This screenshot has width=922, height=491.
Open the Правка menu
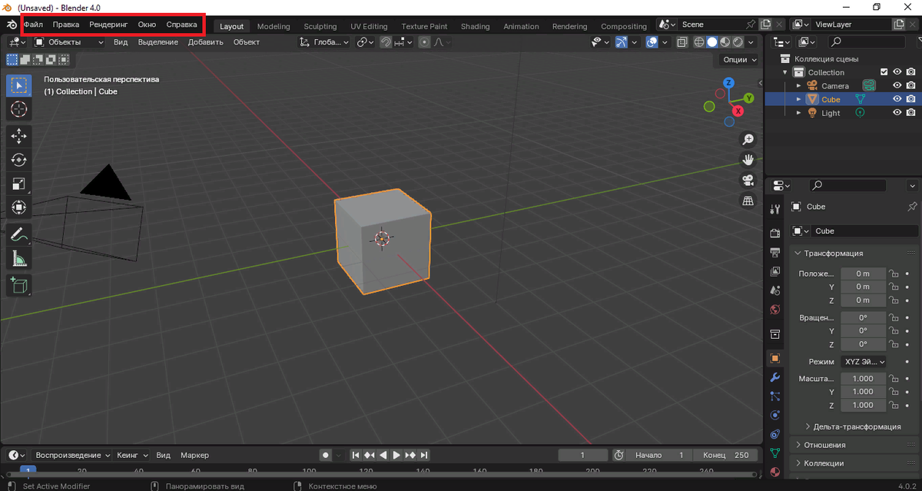pos(66,25)
